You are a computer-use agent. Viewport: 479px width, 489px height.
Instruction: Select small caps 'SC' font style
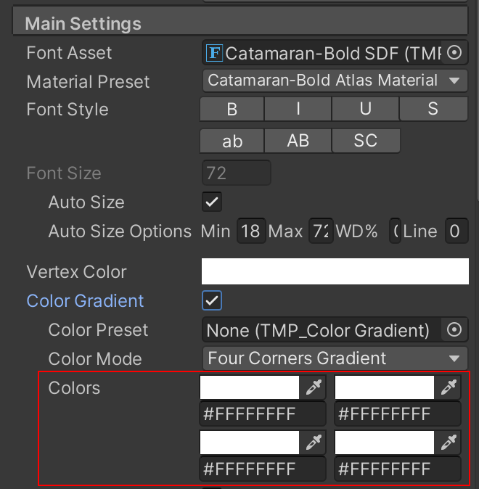pos(365,141)
